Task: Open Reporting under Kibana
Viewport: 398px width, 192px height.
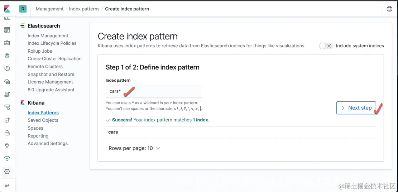Action: click(38, 136)
